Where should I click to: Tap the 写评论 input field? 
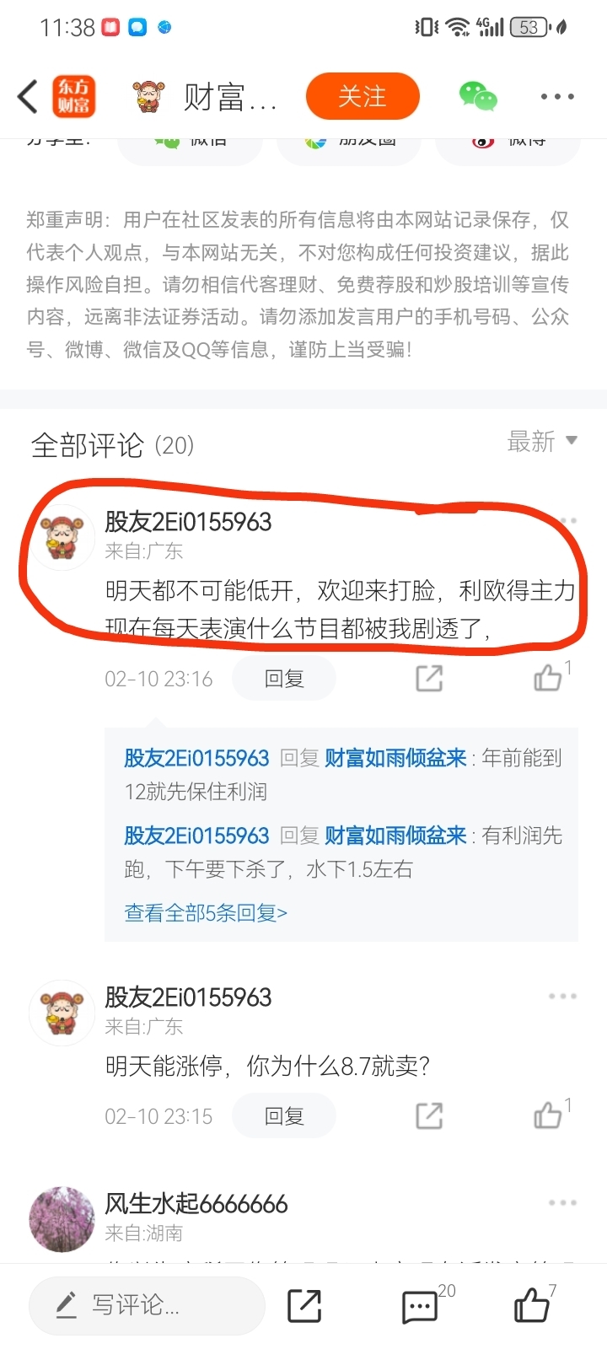[x=148, y=1306]
